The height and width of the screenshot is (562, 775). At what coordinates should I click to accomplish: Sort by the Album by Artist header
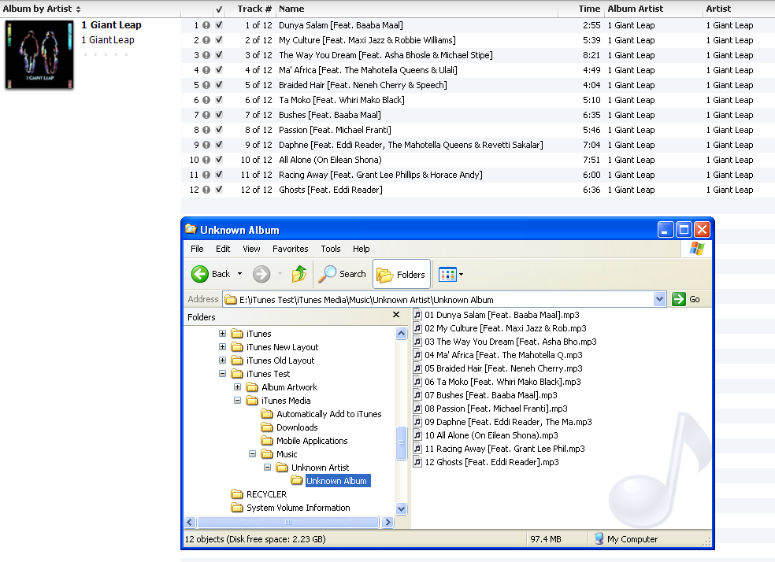[90, 9]
